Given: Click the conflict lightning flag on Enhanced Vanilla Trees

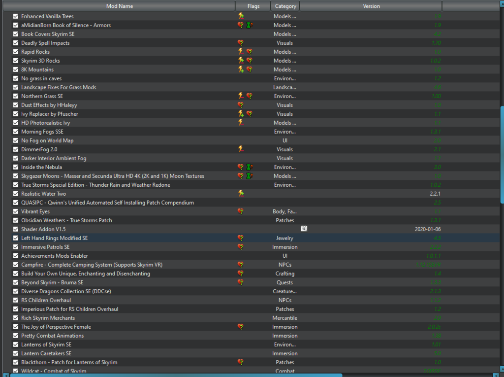Looking at the screenshot, I should point(241,16).
